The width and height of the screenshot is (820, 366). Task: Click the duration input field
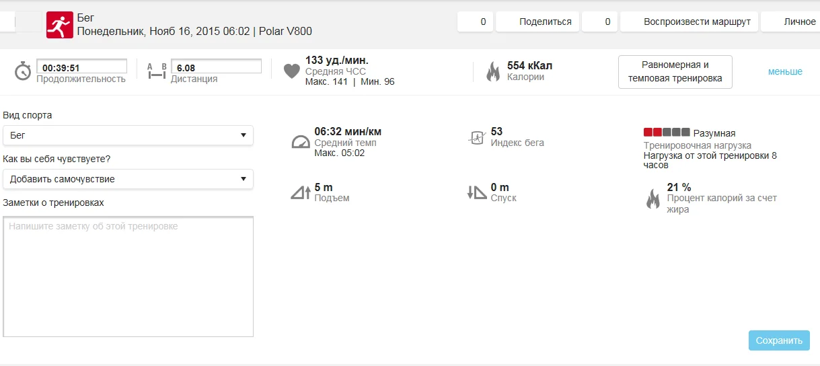(81, 67)
